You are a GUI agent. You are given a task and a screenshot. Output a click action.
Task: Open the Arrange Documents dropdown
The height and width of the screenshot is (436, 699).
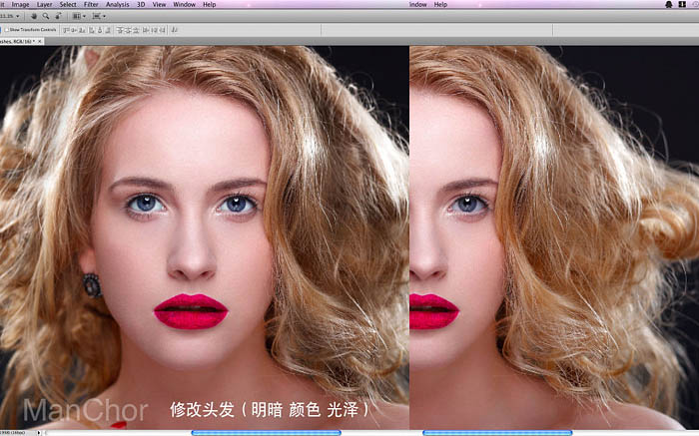tap(79, 16)
